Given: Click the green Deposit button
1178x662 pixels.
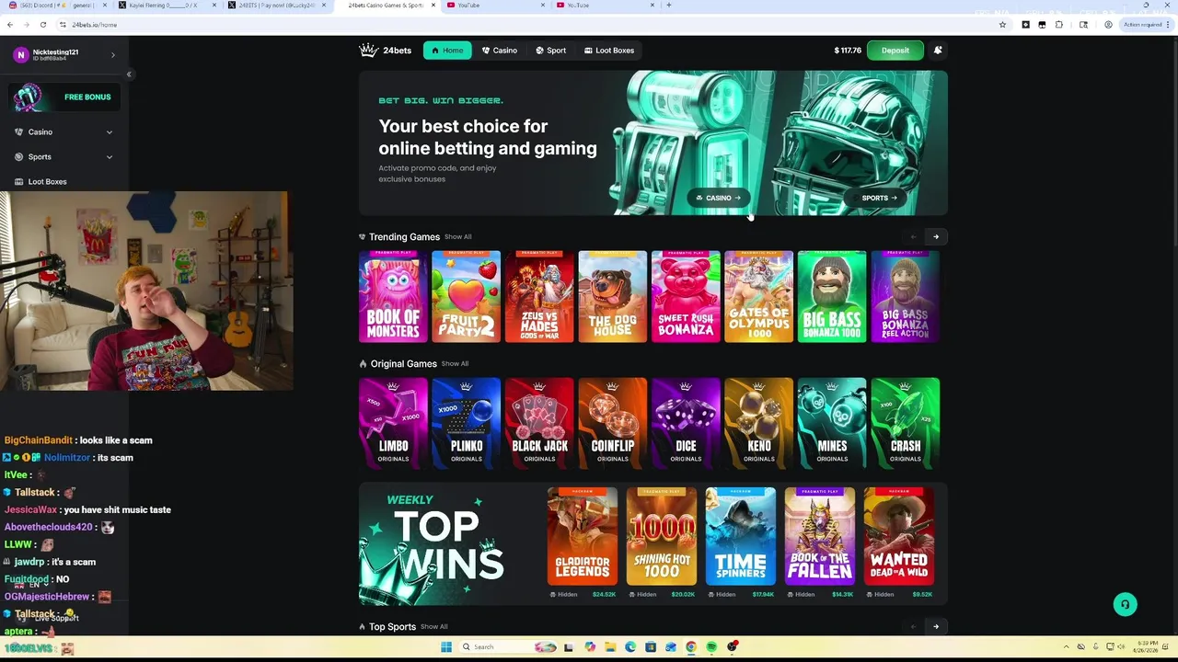Looking at the screenshot, I should pos(895,51).
